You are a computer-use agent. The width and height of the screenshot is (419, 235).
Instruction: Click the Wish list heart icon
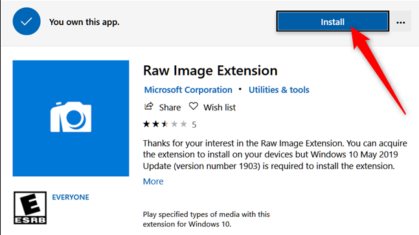tap(194, 107)
